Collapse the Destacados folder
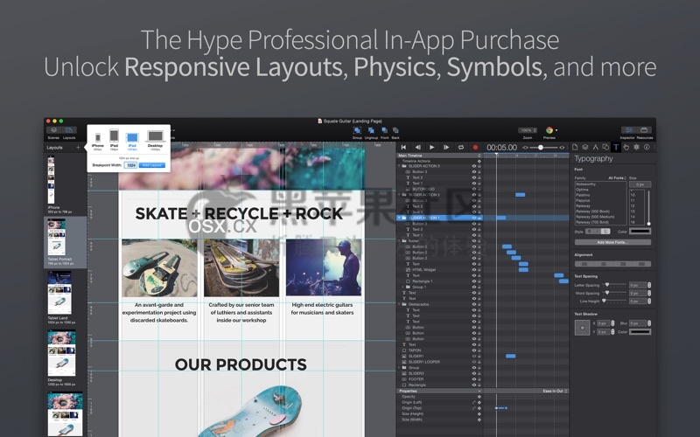The height and width of the screenshot is (437, 700). (x=399, y=304)
